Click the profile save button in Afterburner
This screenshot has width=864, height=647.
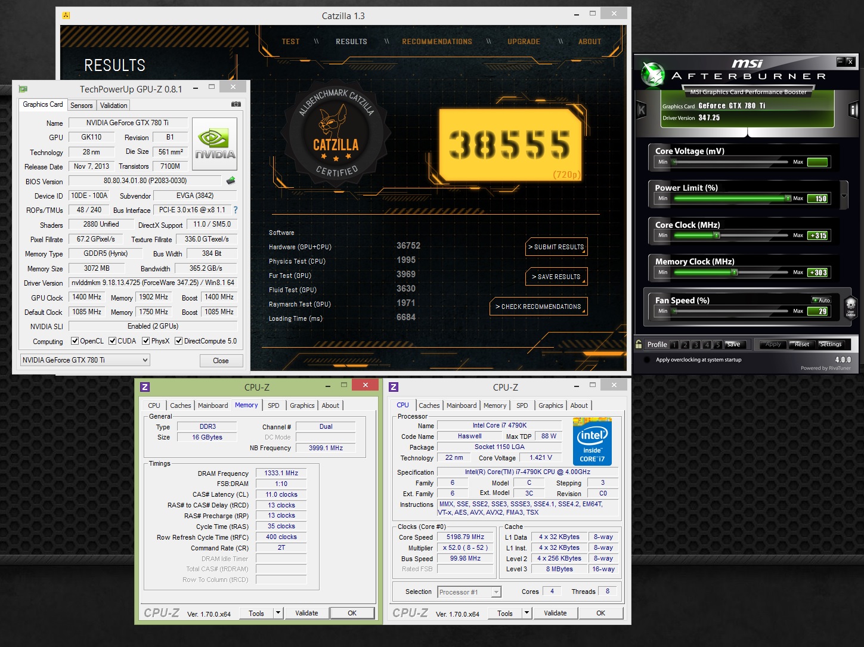pos(734,344)
